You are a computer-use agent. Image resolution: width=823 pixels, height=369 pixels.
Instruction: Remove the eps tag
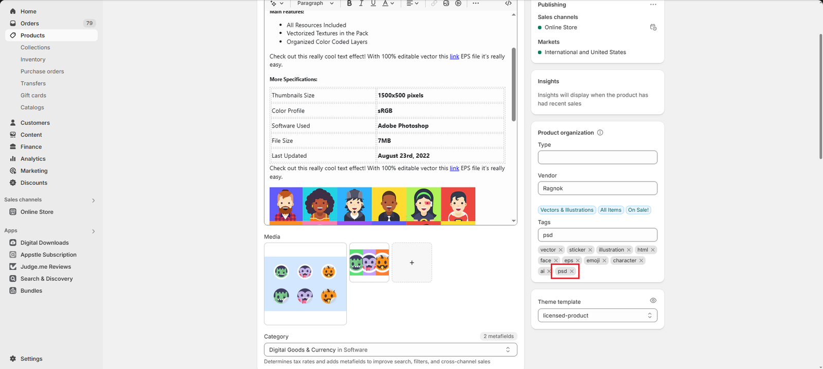click(578, 261)
